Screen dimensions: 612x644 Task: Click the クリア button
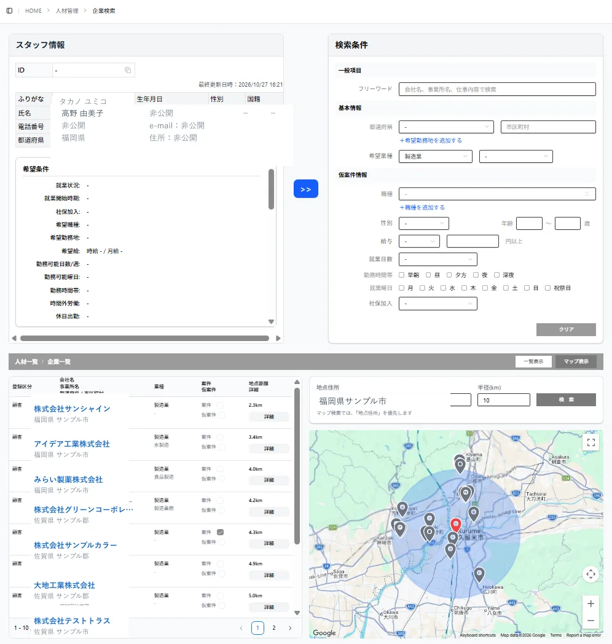pyautogui.click(x=566, y=329)
